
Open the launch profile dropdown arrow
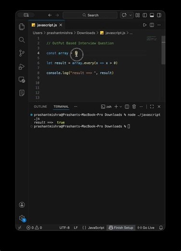pos(121,107)
